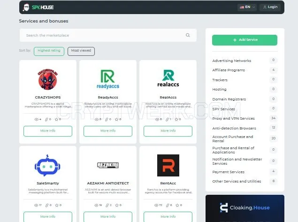The image size is (298, 222).
Task: Click the views eye icon on RealAccs
Action: pos(157,119)
